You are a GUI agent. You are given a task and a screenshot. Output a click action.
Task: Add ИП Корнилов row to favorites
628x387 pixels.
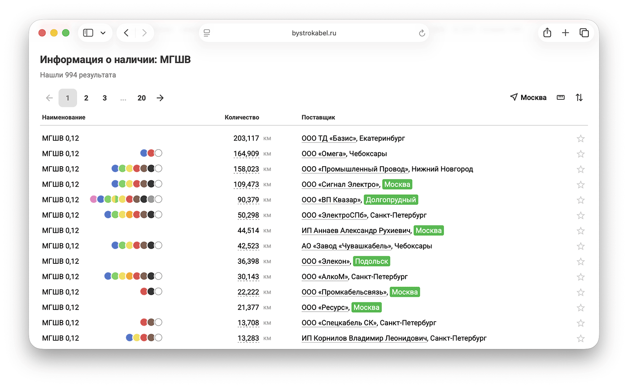click(580, 338)
